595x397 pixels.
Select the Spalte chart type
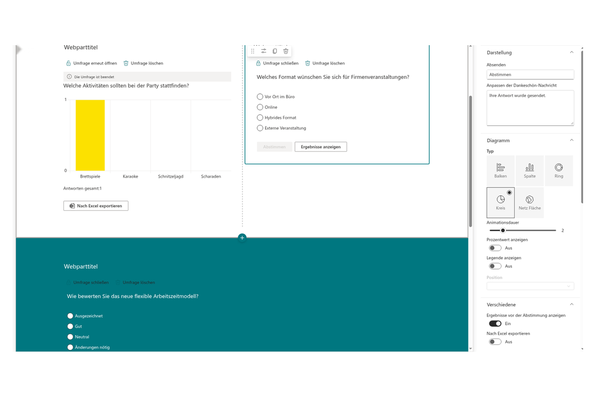click(530, 171)
